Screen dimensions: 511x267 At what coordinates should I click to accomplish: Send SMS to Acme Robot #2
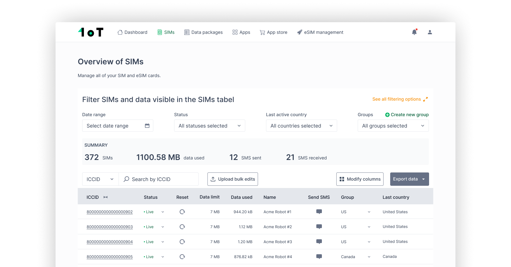pos(319,227)
